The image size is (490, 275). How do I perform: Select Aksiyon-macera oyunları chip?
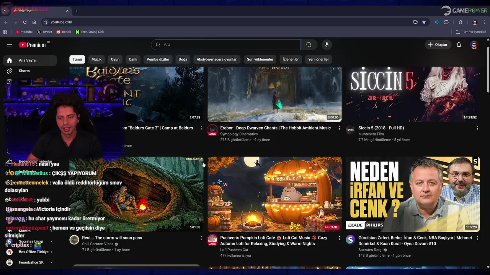coord(217,60)
